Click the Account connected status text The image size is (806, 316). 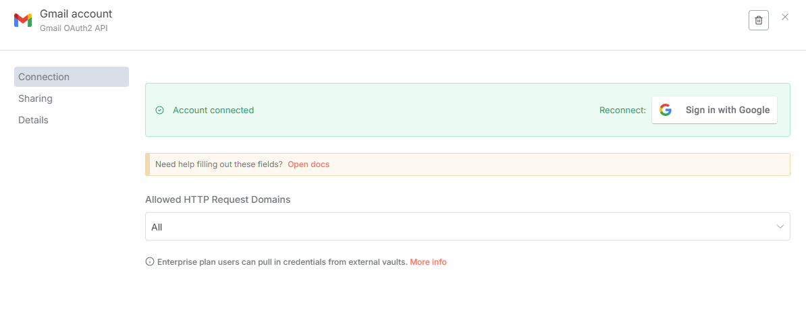point(213,110)
